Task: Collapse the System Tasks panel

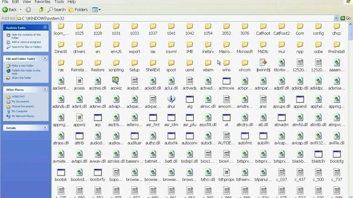Action: [45, 28]
